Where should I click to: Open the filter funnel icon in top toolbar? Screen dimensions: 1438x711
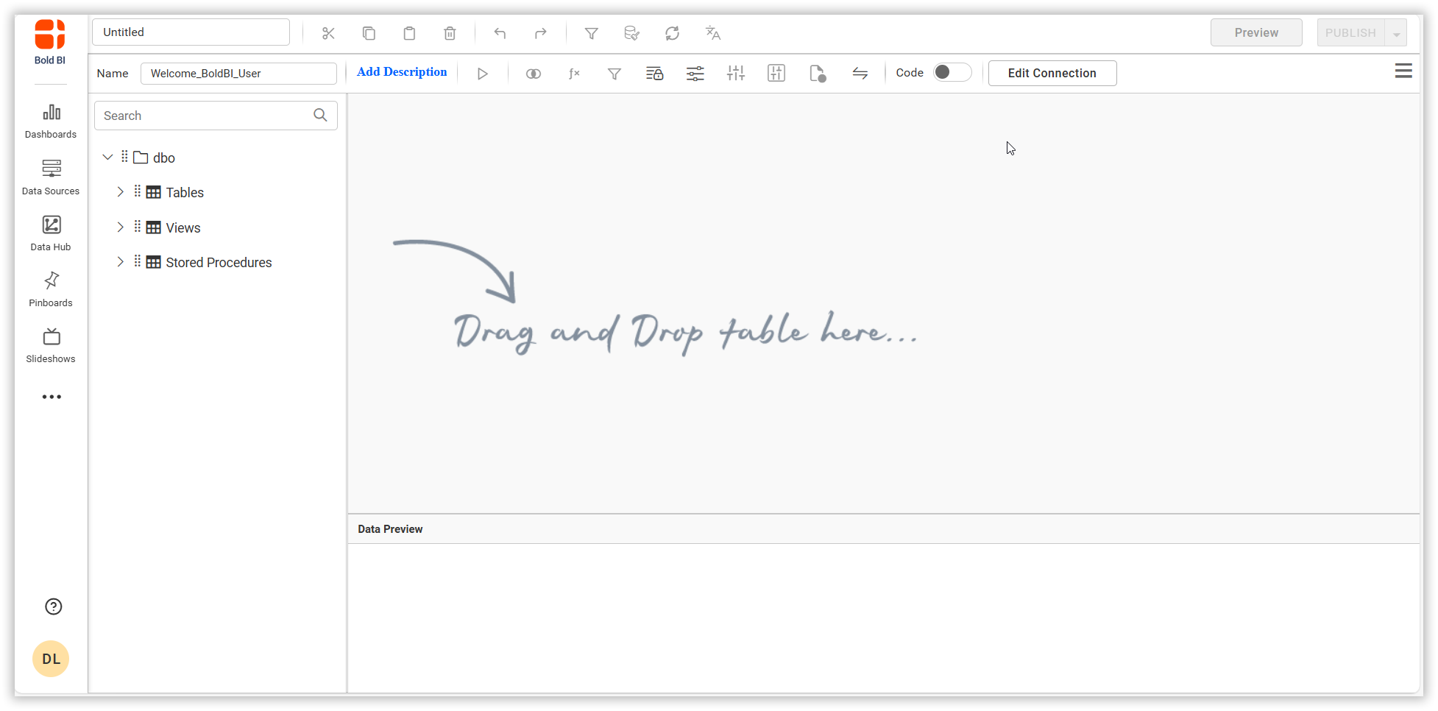pos(591,33)
